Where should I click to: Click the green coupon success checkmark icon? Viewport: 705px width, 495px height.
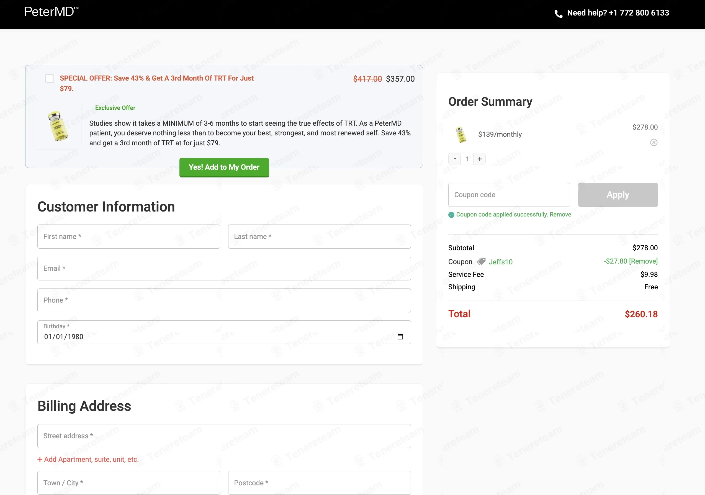pyautogui.click(x=451, y=215)
